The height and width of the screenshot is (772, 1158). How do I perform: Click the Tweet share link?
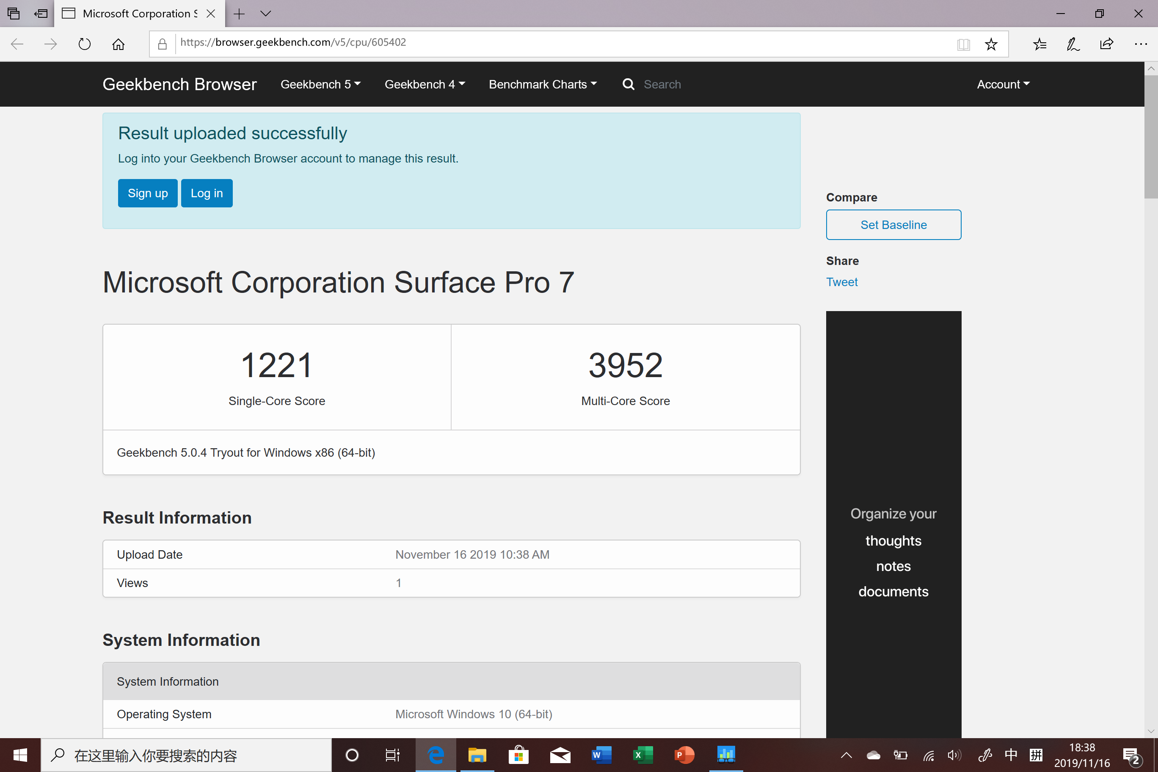point(841,282)
